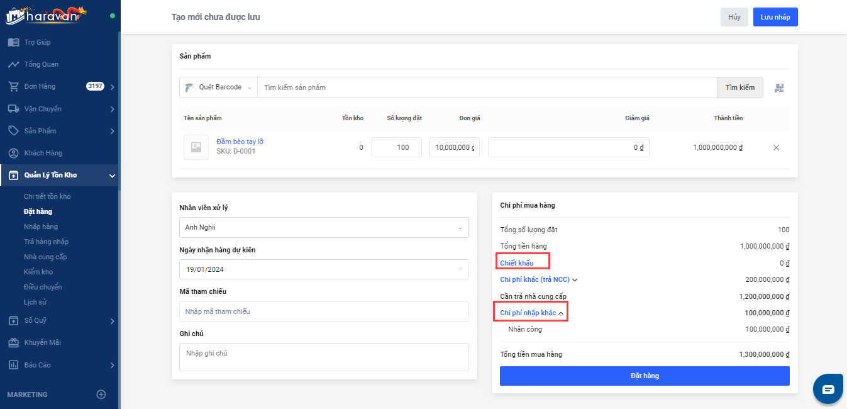Click the Trợ Giúp book icon
Image resolution: width=847 pixels, height=409 pixels.
13,42
